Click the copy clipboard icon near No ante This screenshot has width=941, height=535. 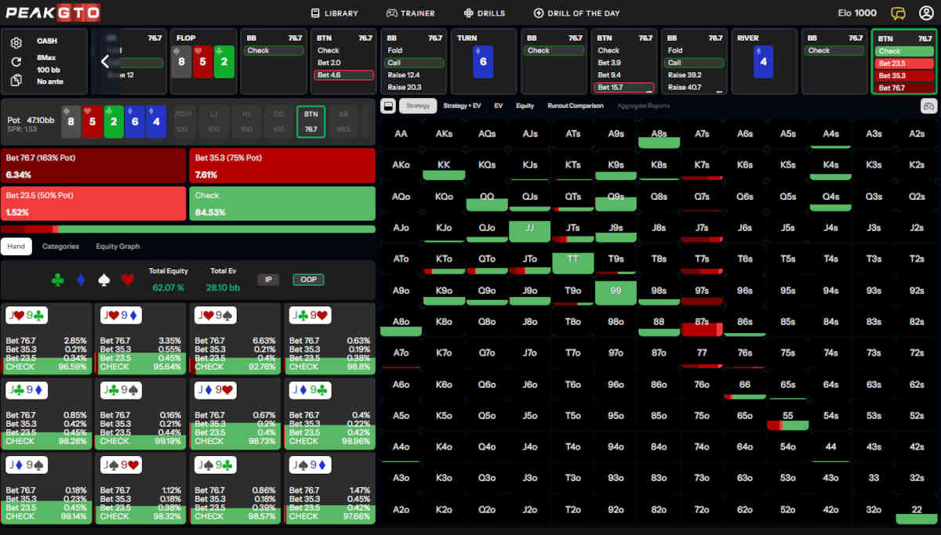(16, 80)
